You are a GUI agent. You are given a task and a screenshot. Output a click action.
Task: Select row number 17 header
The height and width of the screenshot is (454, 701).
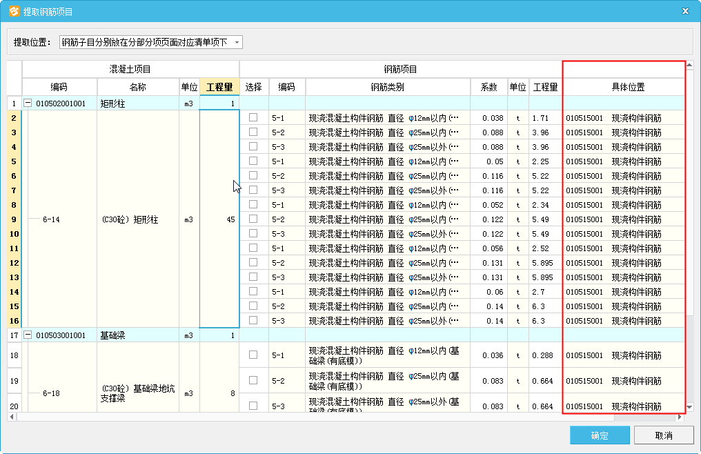point(14,335)
